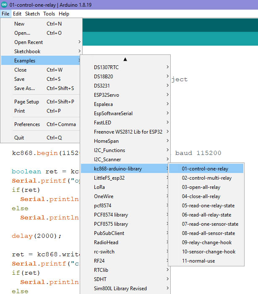Click the Help menu
258x294 pixels.
[64, 14]
